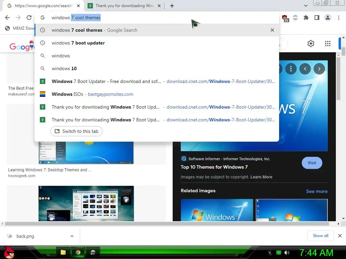This screenshot has height=259, width=346.
Task: Click 'Switch to this tab' button
Action: click(x=76, y=131)
